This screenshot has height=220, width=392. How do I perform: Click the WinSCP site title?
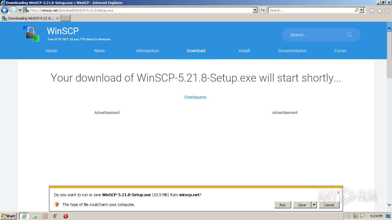(63, 31)
